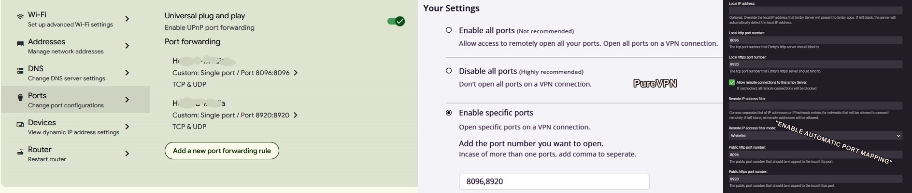Image resolution: width=912 pixels, height=193 pixels.
Task: Click the Router restart icon
Action: pyautogui.click(x=20, y=152)
